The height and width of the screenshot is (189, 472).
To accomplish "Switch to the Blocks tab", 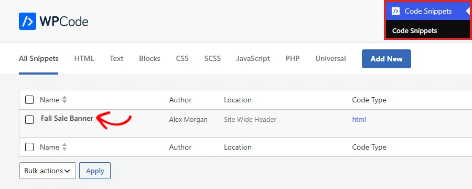I will pyautogui.click(x=149, y=58).
